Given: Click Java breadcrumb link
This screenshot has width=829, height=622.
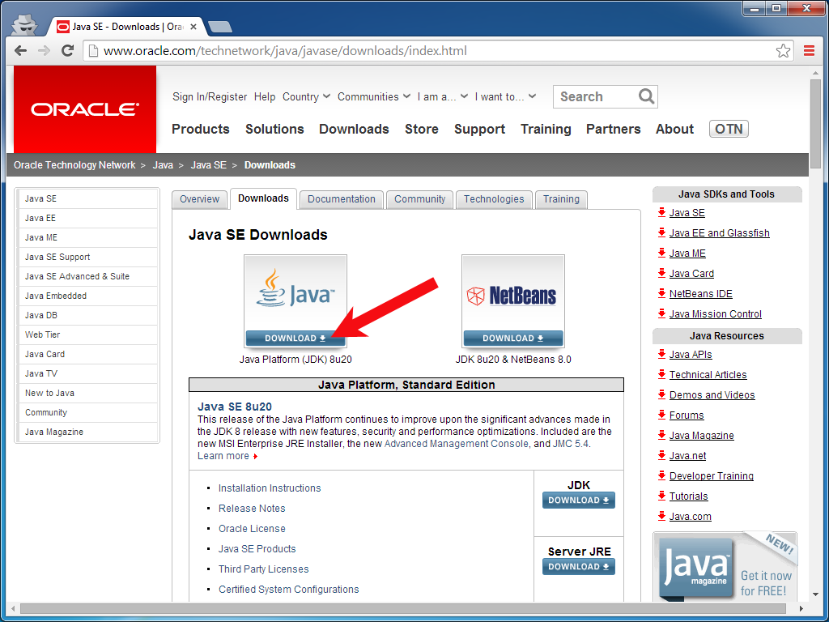Looking at the screenshot, I should (x=163, y=165).
